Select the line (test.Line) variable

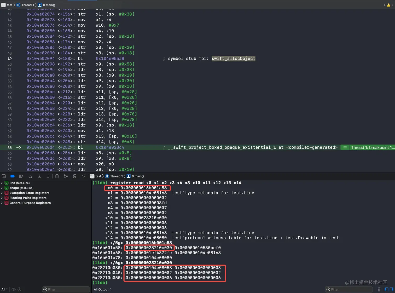(20, 183)
